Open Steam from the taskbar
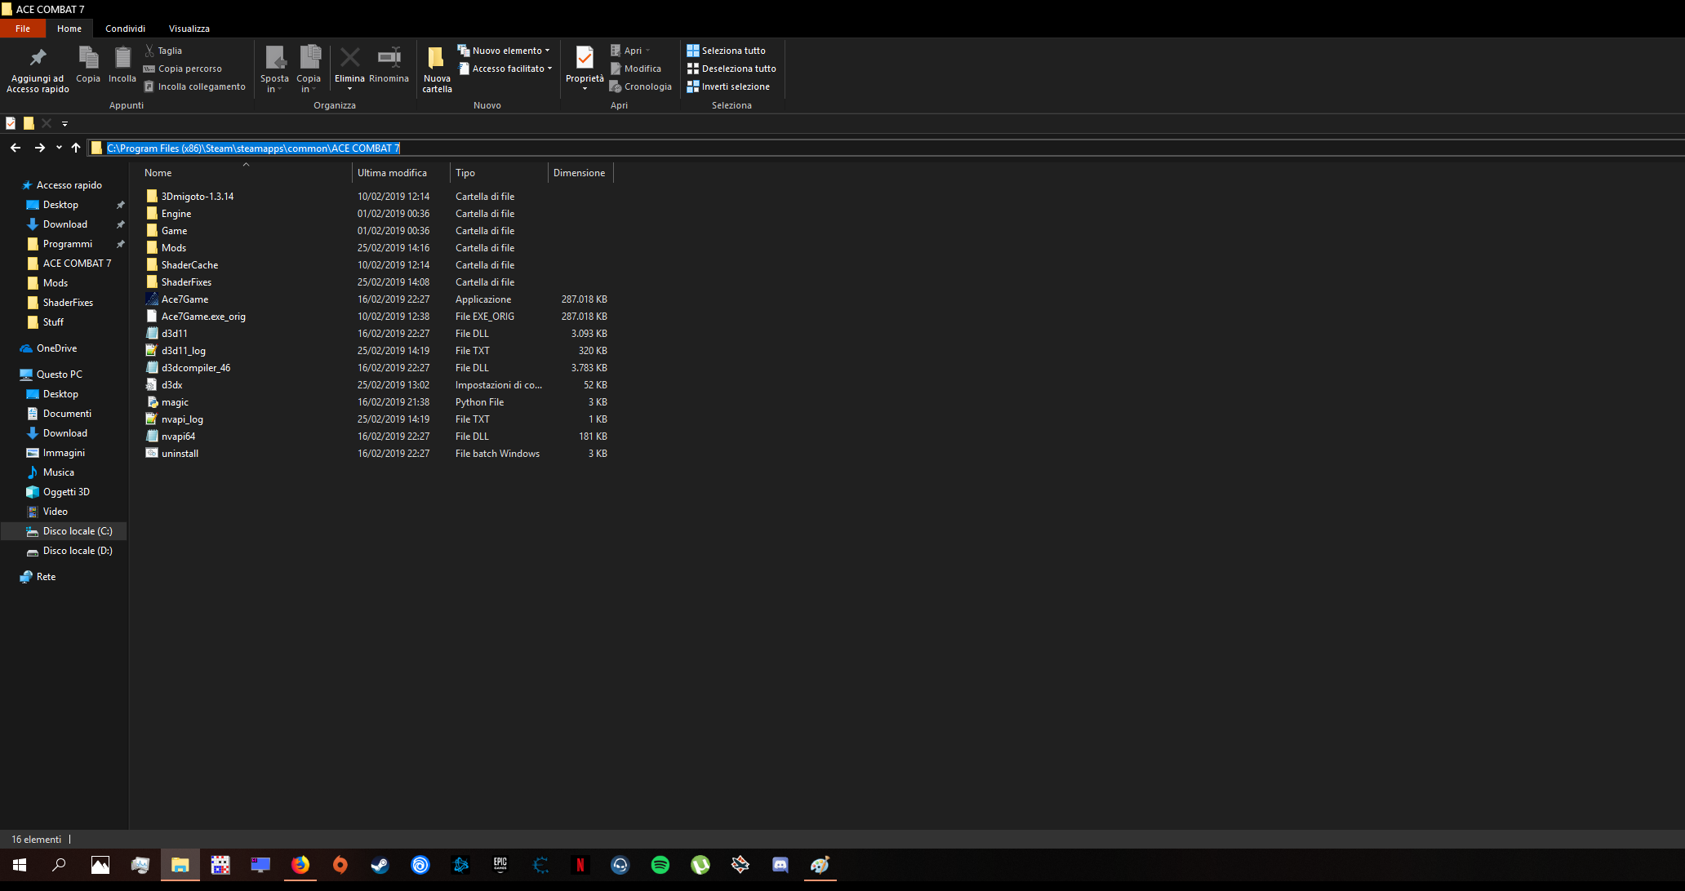This screenshot has height=891, width=1685. pyautogui.click(x=380, y=865)
